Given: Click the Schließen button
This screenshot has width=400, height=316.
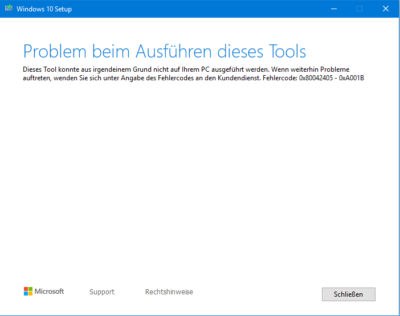Looking at the screenshot, I should [349, 294].
